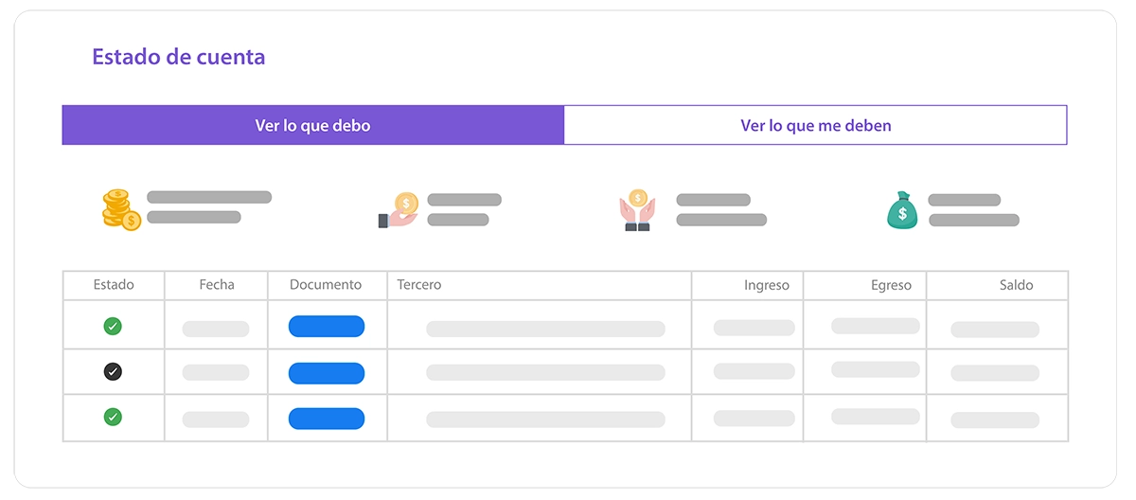Click the Documento column header

click(326, 285)
